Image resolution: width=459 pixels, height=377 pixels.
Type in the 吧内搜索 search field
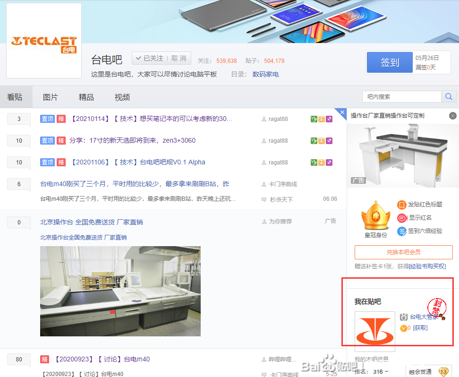401,96
